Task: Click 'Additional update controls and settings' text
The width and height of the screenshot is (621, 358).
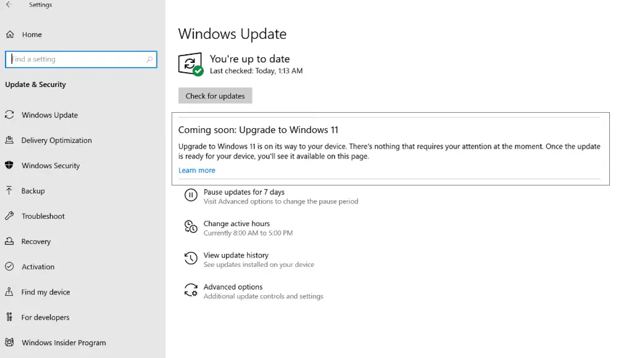Action: click(264, 296)
